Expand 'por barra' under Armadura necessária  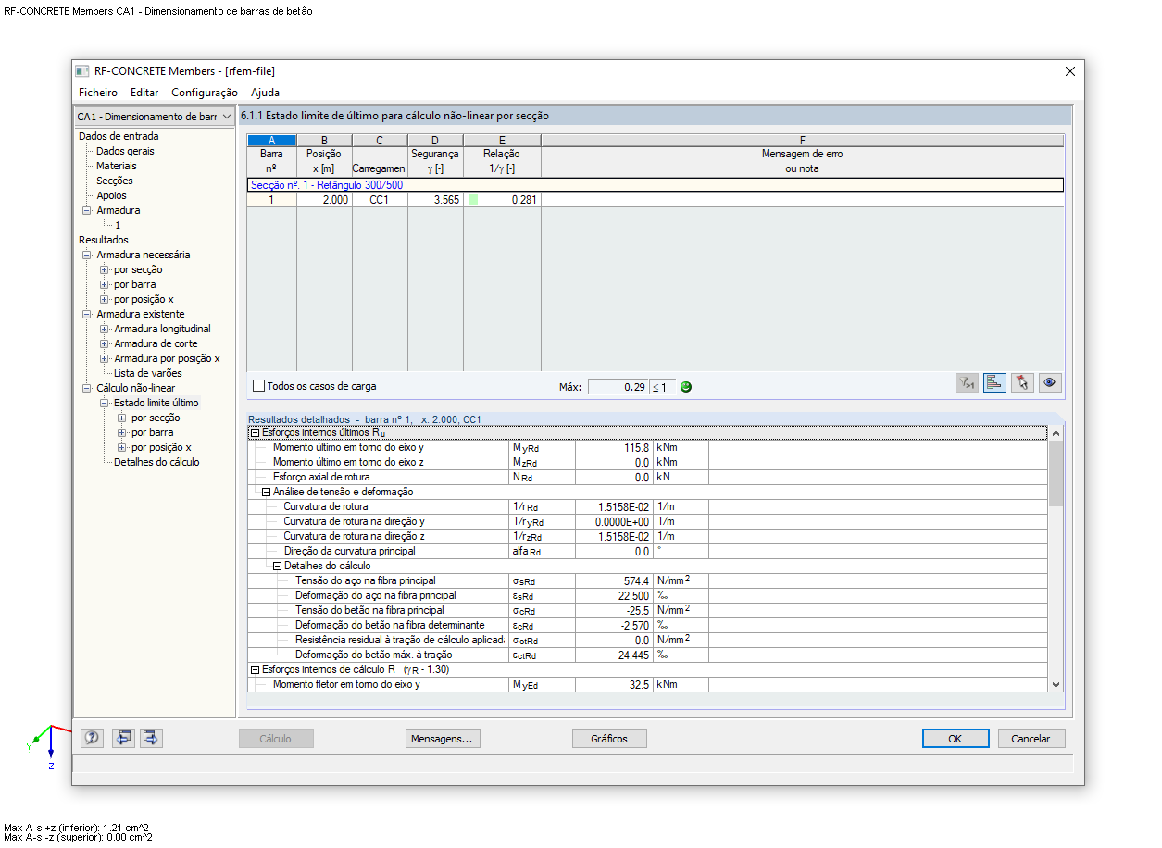click(105, 284)
